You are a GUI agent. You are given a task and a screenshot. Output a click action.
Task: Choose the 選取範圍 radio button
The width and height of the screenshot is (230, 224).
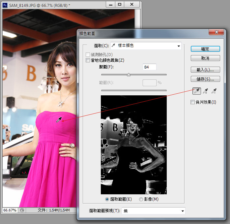coord(107,199)
